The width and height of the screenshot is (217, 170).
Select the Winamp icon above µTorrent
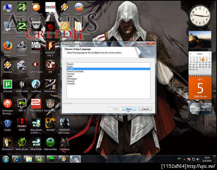(x=8, y=67)
